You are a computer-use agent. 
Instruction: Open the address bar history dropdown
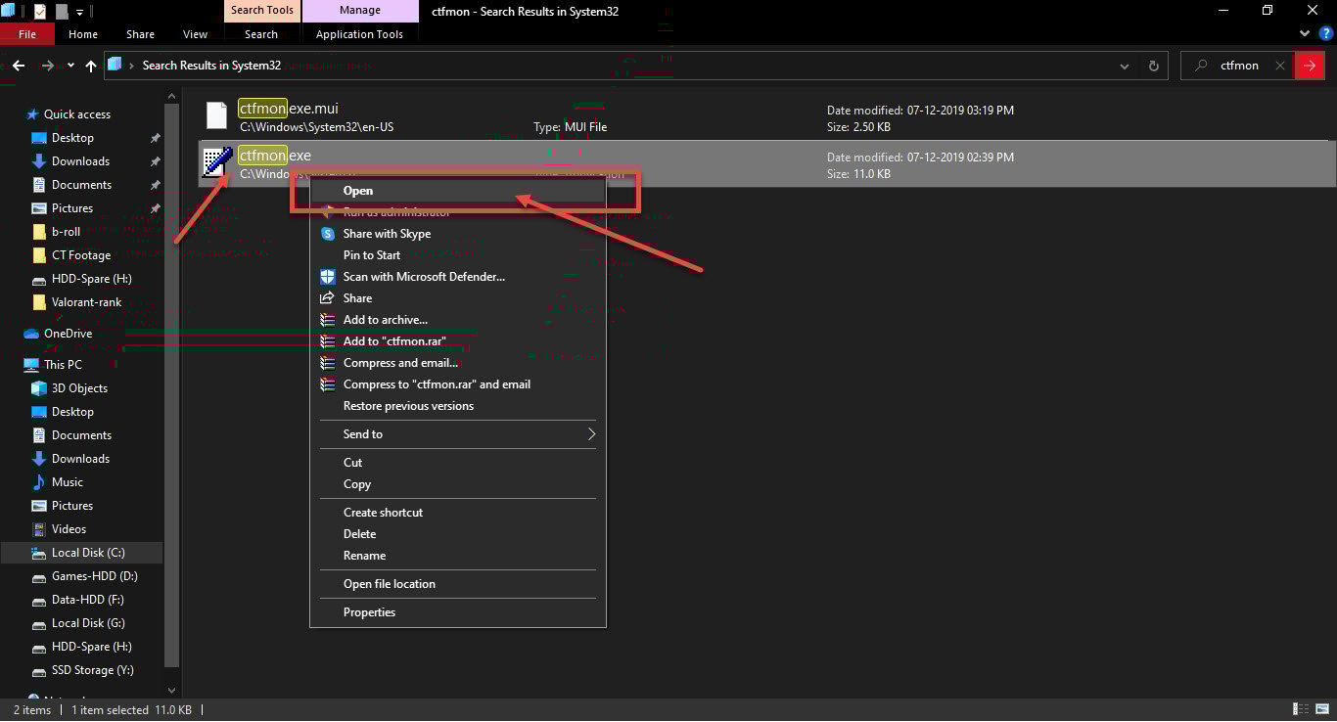[1124, 66]
